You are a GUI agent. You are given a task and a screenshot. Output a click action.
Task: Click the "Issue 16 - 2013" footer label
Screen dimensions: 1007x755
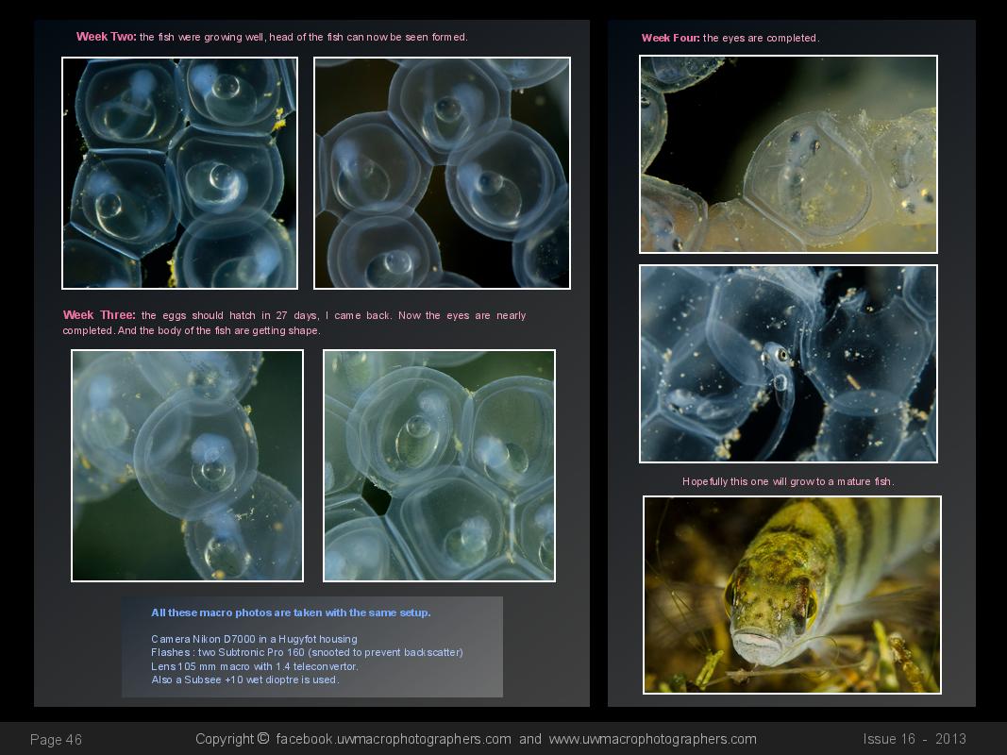(x=914, y=739)
